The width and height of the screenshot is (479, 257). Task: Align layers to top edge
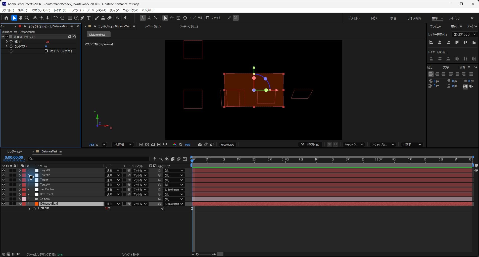point(457,42)
